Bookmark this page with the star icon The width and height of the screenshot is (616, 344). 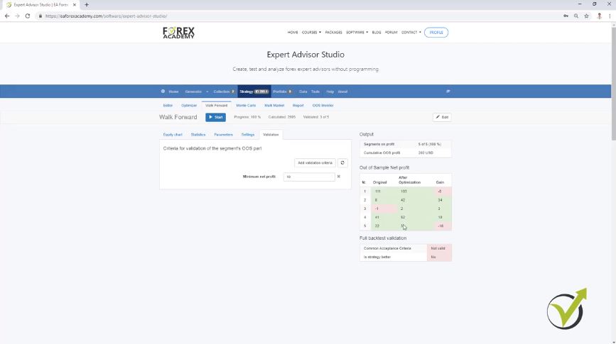click(x=586, y=16)
